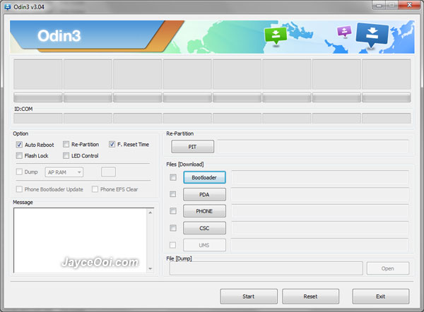This screenshot has height=312, width=424.
Task: Click the Bootloader file path field
Action: point(320,177)
